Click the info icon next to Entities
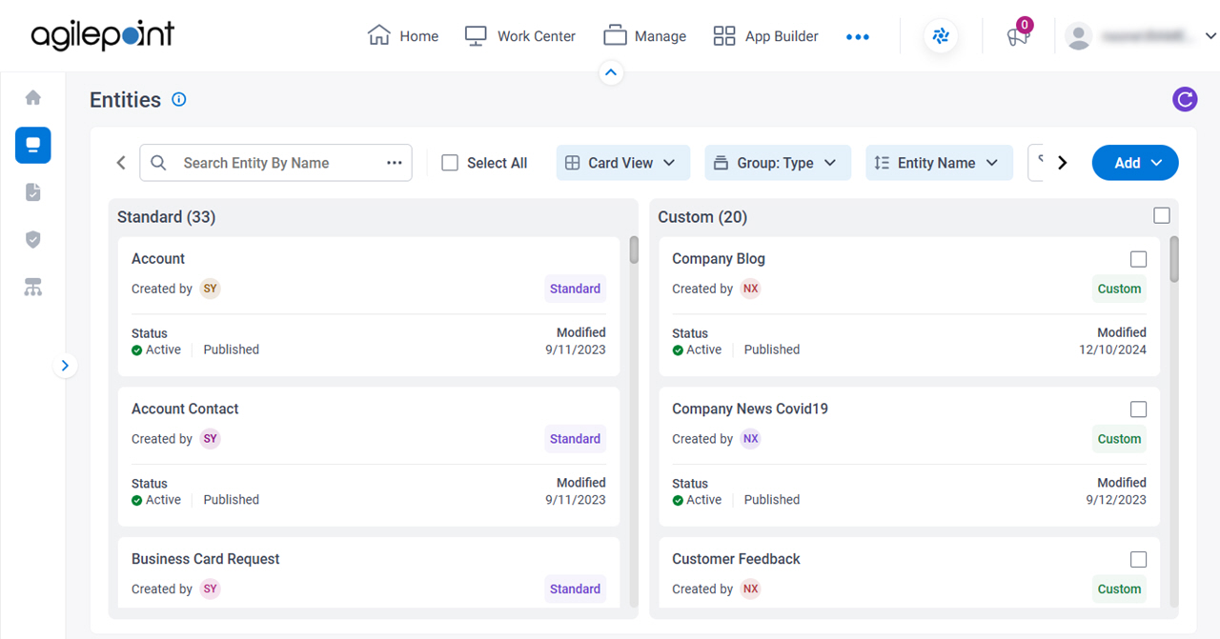 tap(178, 99)
